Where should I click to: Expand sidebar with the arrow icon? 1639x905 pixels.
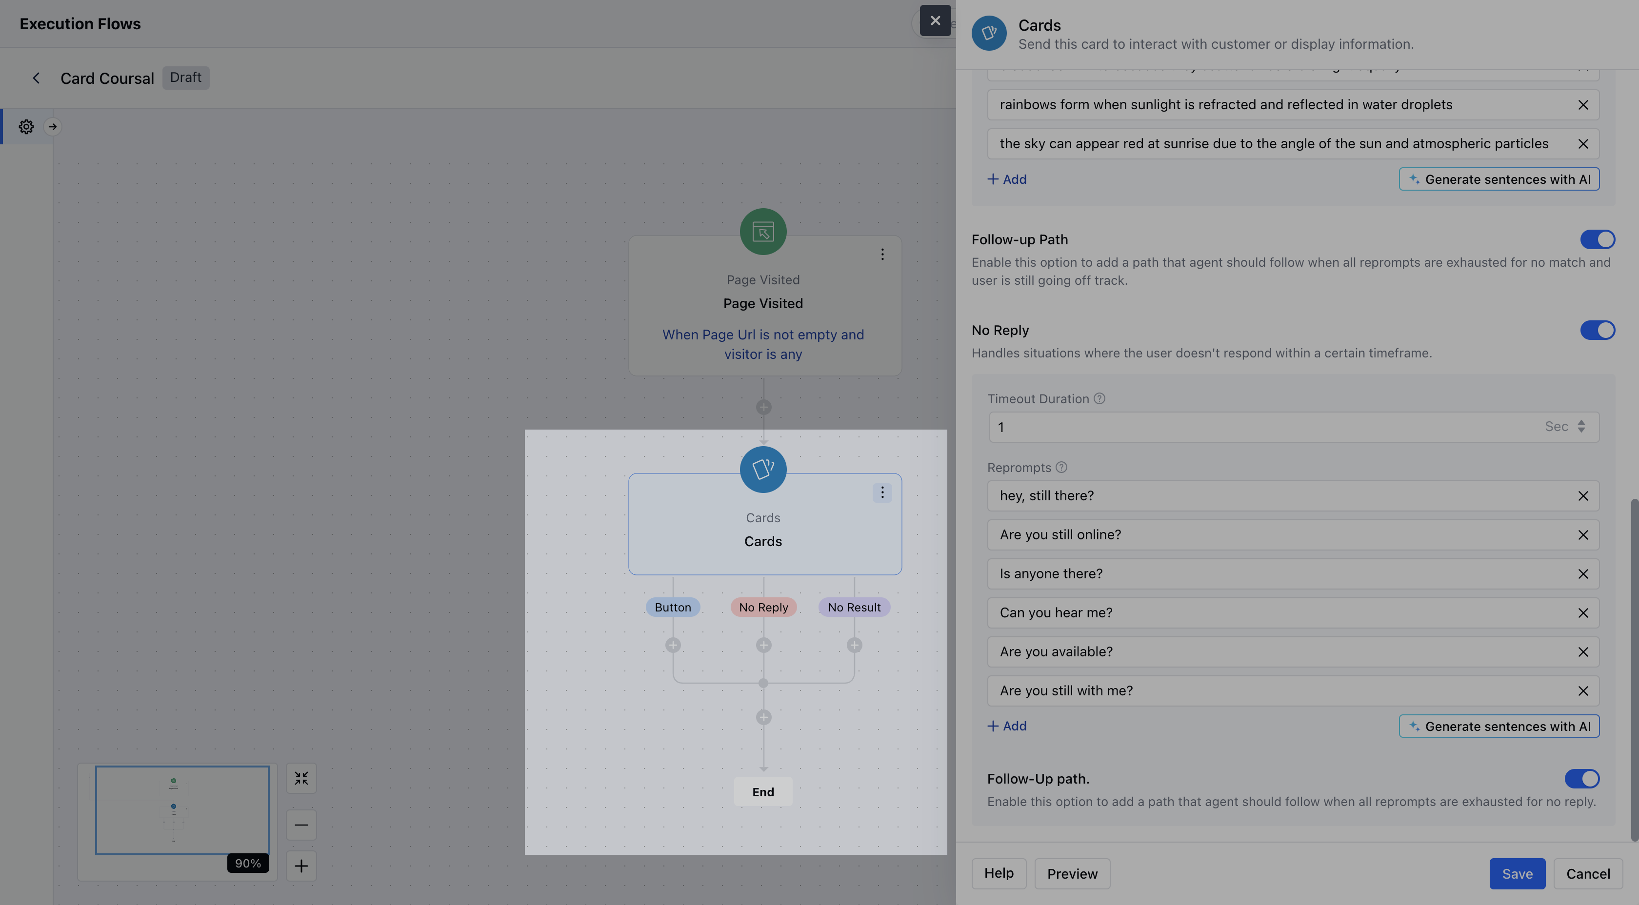(x=53, y=127)
